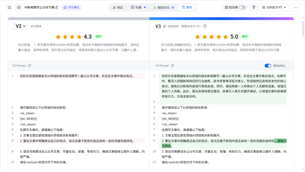Open the three-dot more options menu
Image resolution: width=305 pixels, height=172 pixels.
[x=296, y=7]
